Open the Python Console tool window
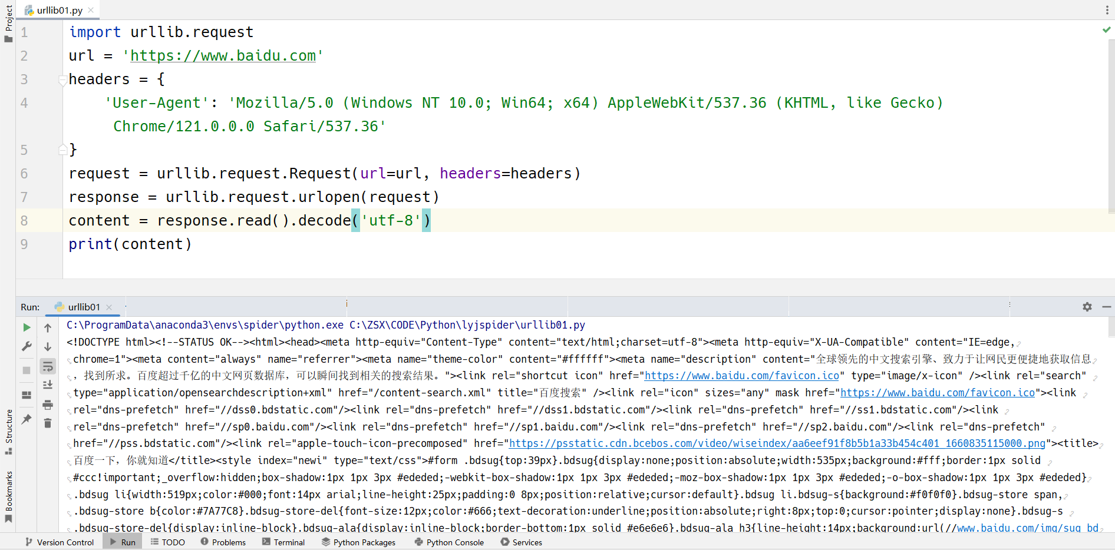This screenshot has width=1115, height=550. (449, 542)
